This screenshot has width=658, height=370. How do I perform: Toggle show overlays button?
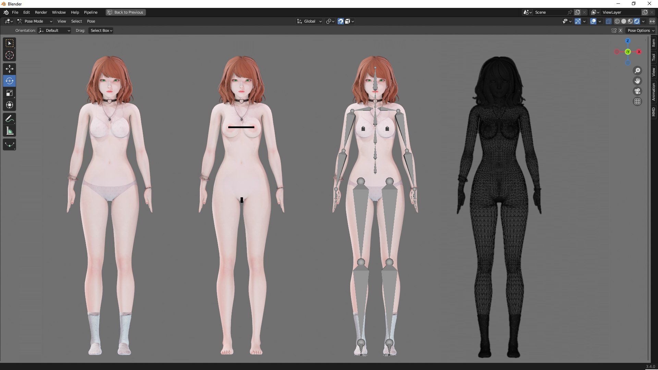click(593, 21)
